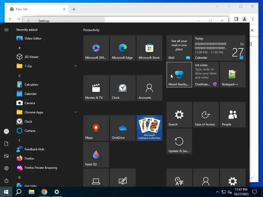The height and width of the screenshot is (197, 263).
Task: Open the Ease of Access tile
Action: pyautogui.click(x=206, y=115)
